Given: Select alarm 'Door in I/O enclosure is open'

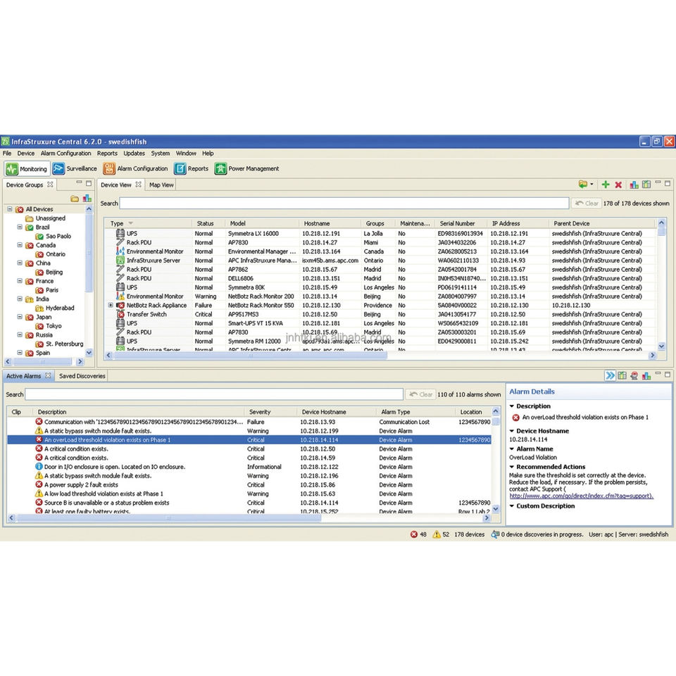Looking at the screenshot, I should [249, 466].
